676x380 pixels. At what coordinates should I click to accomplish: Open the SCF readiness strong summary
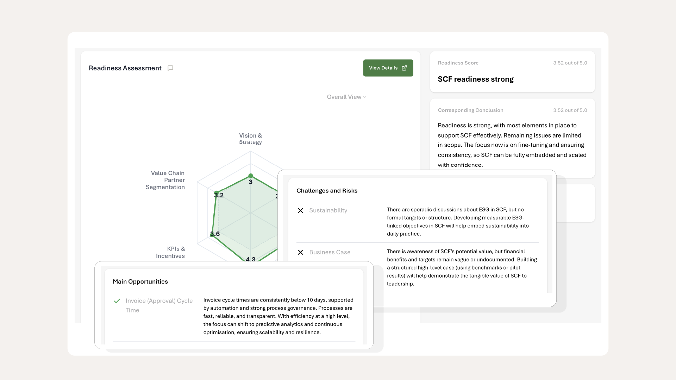(x=475, y=79)
